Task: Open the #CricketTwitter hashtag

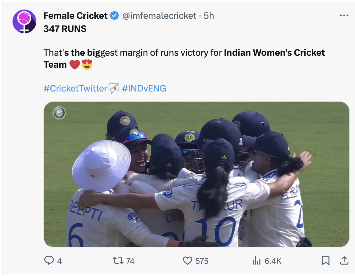Action: [x=75, y=88]
